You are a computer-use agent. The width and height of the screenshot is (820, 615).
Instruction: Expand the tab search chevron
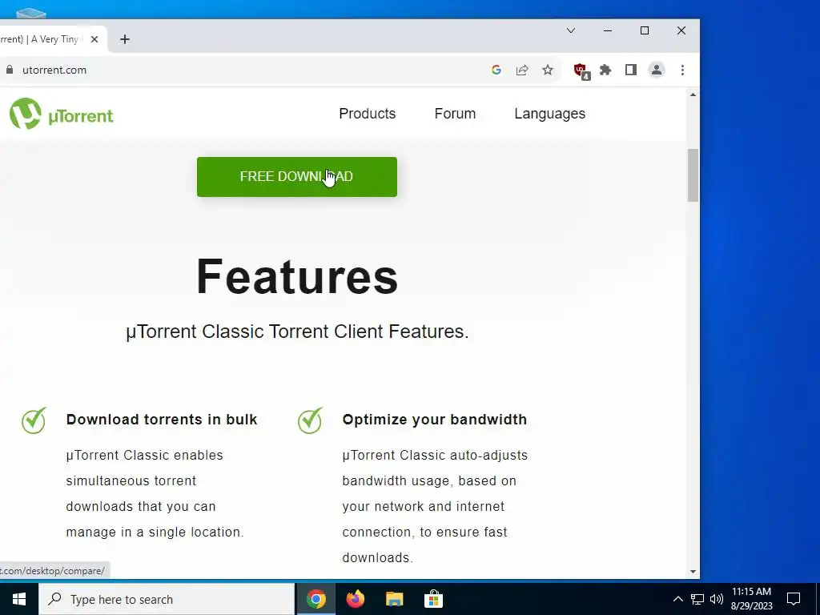[x=571, y=30]
